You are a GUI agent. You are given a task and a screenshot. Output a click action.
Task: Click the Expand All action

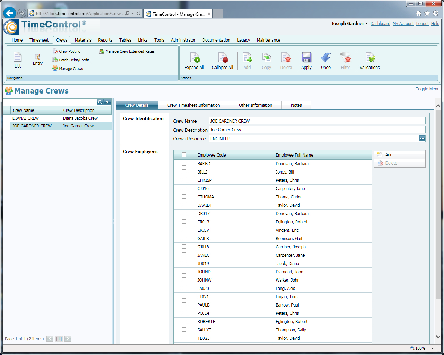(x=194, y=61)
